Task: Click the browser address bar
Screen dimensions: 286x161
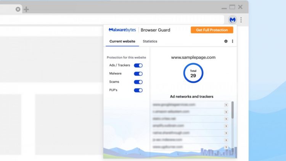Action: 112,19
